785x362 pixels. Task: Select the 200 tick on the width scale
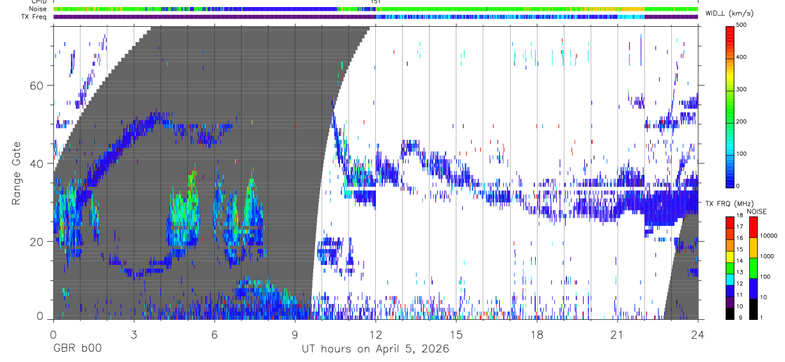pos(742,122)
